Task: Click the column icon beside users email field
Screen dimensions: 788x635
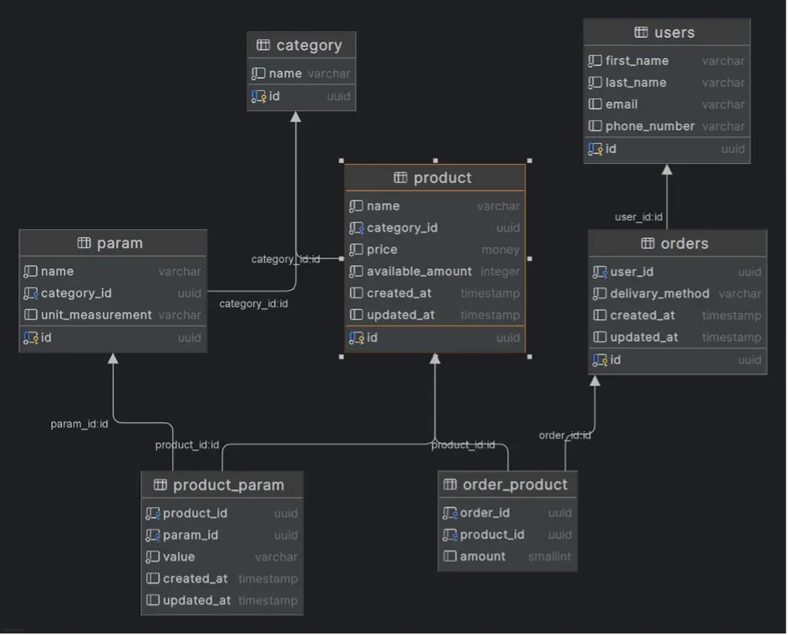Action: (x=596, y=104)
